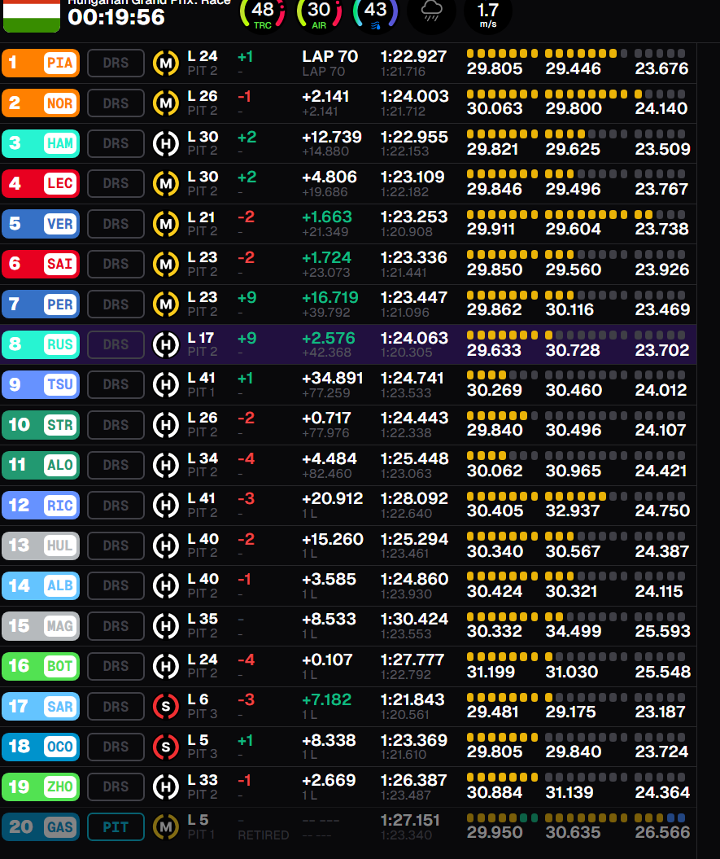Click STR's interval +0.717
Image resolution: width=720 pixels, height=859 pixels.
(325, 418)
